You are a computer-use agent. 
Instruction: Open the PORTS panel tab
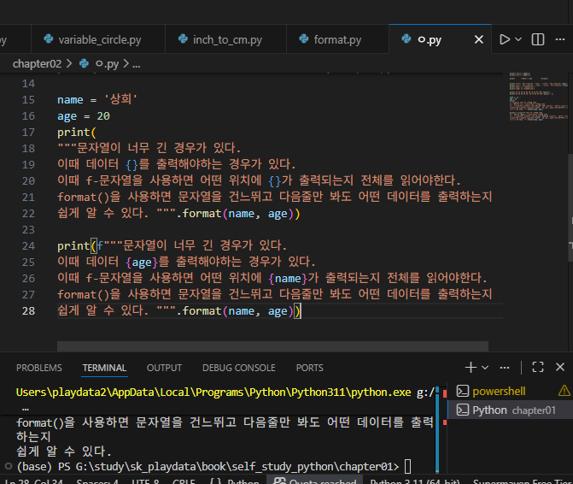click(309, 368)
